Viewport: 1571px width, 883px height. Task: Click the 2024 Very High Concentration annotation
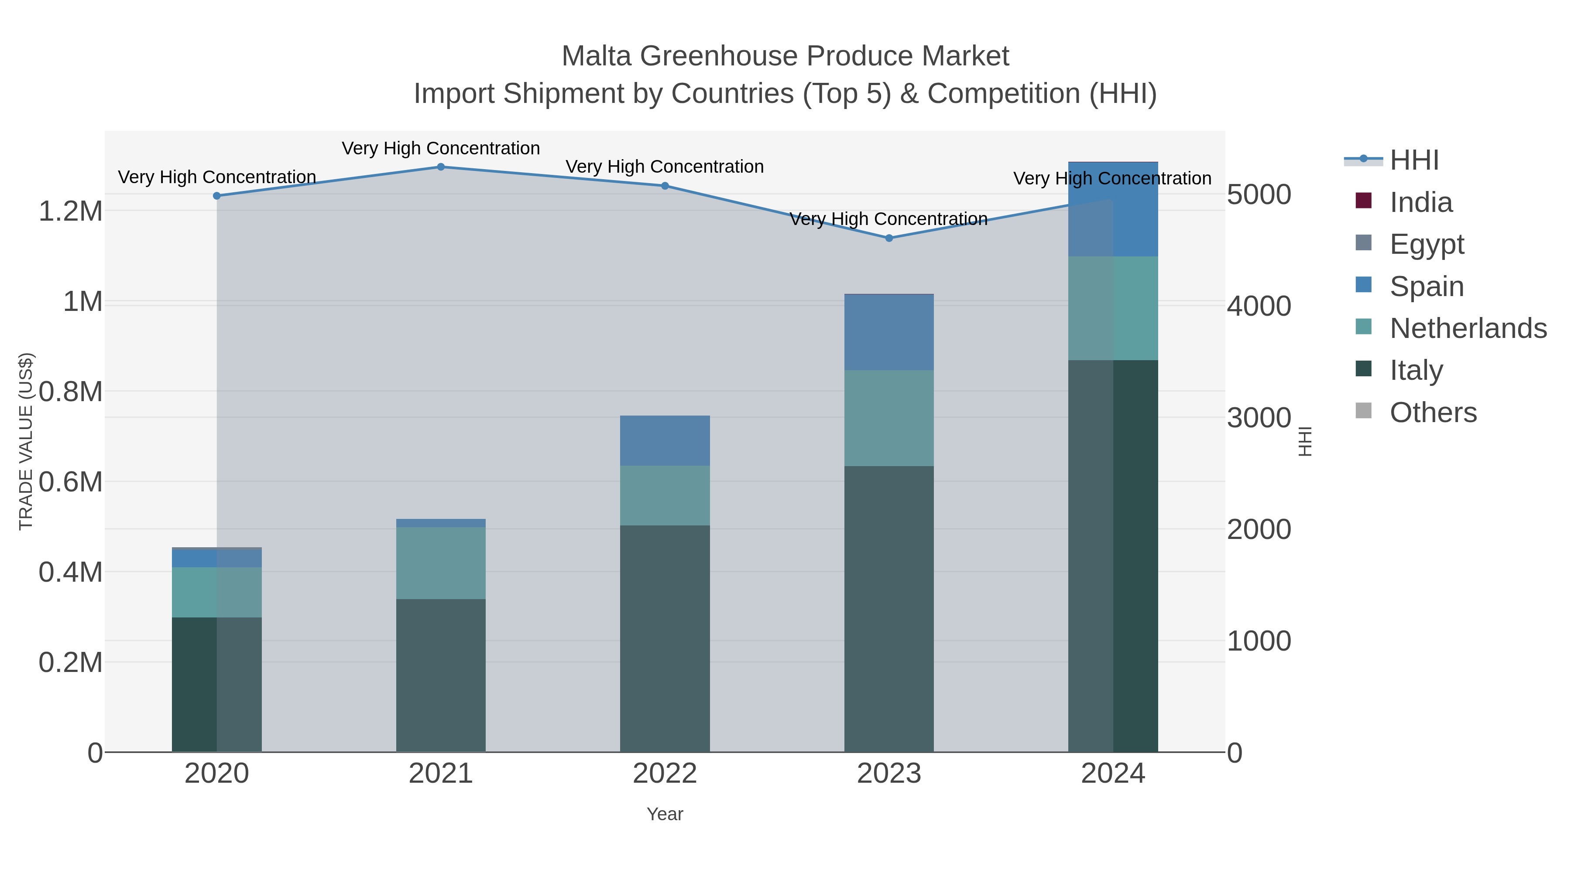click(x=1112, y=178)
